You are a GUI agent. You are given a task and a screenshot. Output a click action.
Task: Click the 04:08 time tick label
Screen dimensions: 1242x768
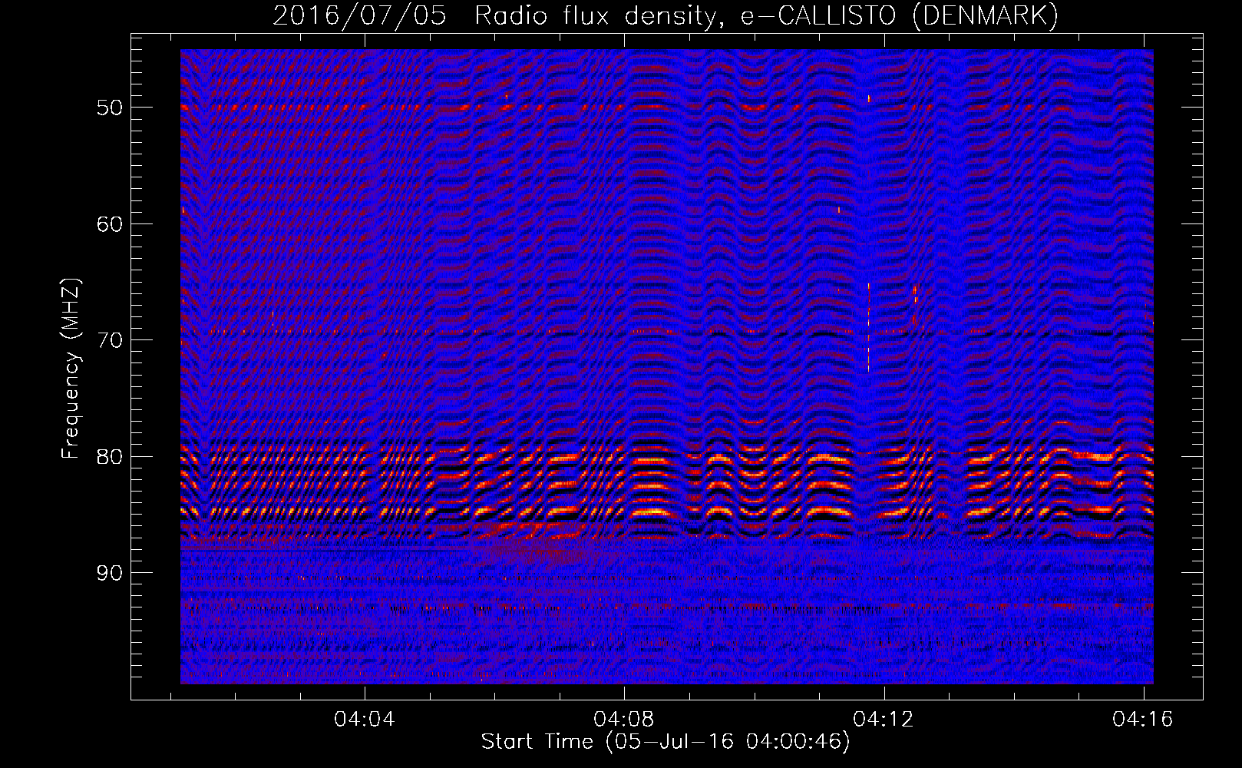(x=624, y=719)
